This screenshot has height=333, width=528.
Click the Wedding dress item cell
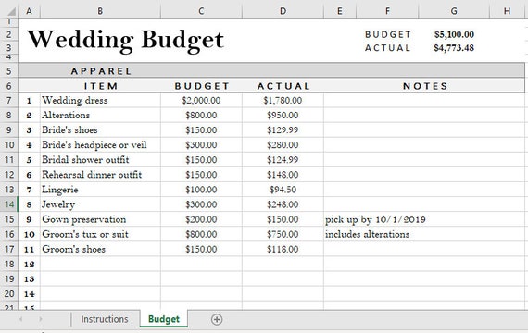point(100,100)
